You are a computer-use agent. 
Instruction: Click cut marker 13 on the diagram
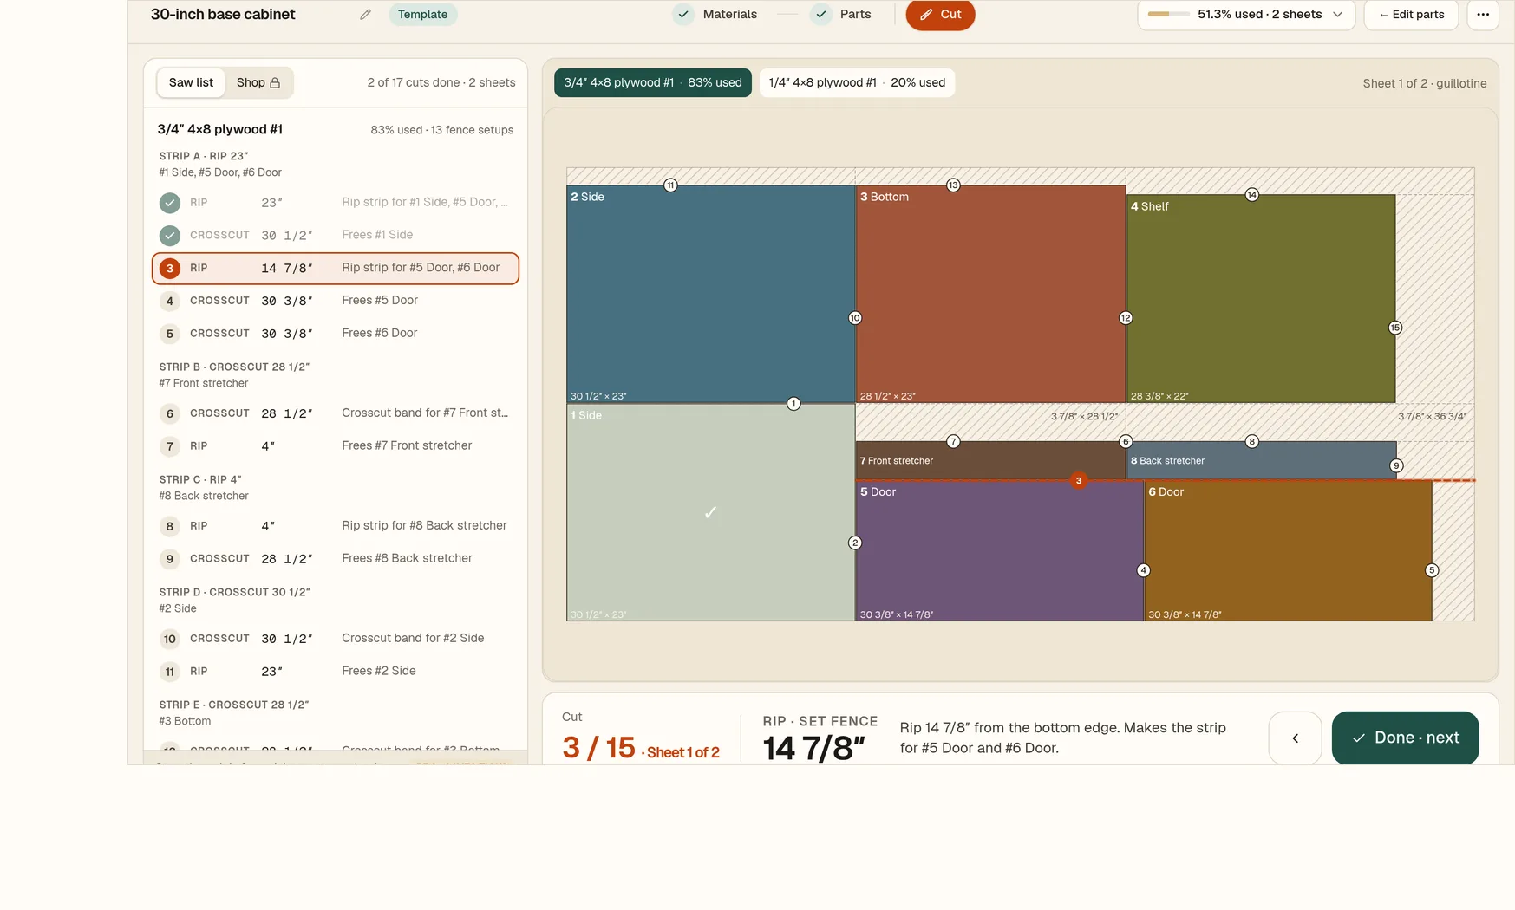pos(953,185)
